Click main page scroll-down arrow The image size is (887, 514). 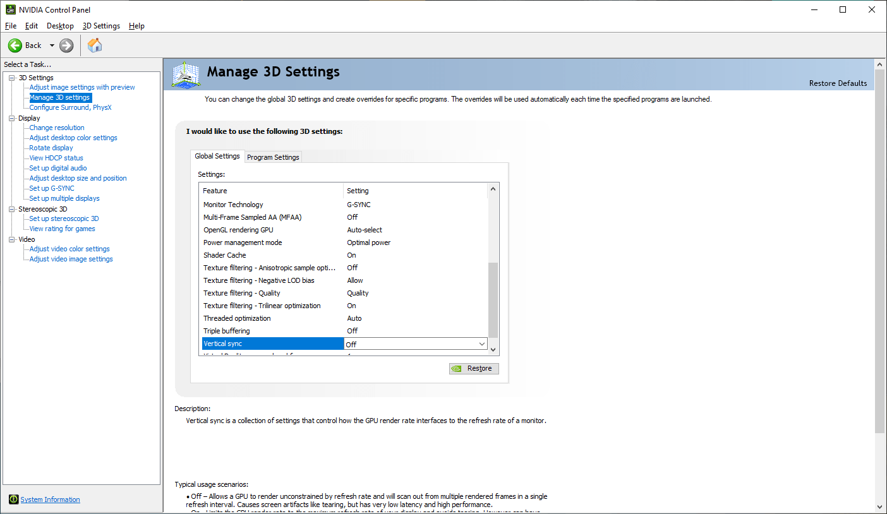point(879,506)
